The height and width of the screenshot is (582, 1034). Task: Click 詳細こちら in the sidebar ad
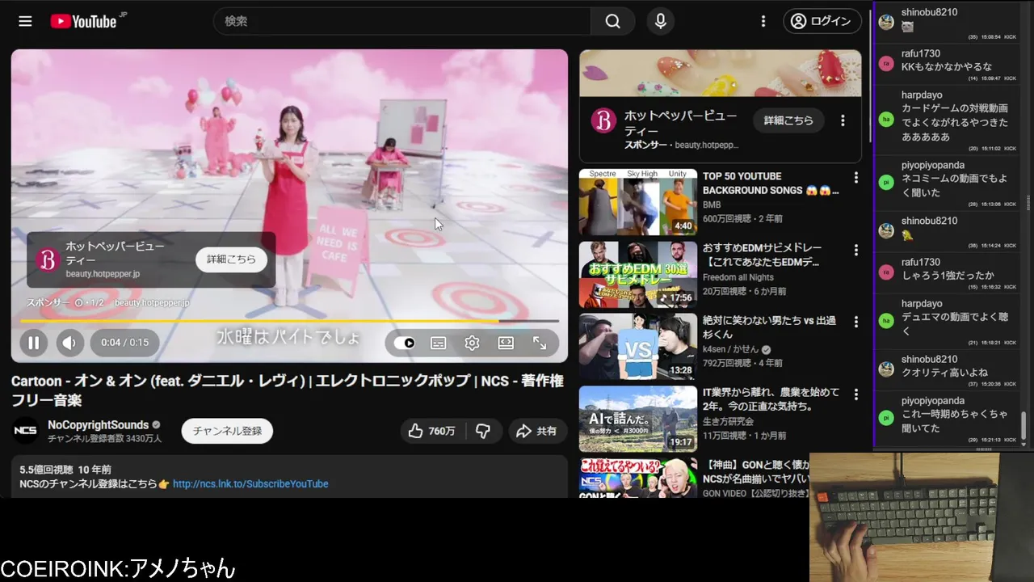(788, 120)
